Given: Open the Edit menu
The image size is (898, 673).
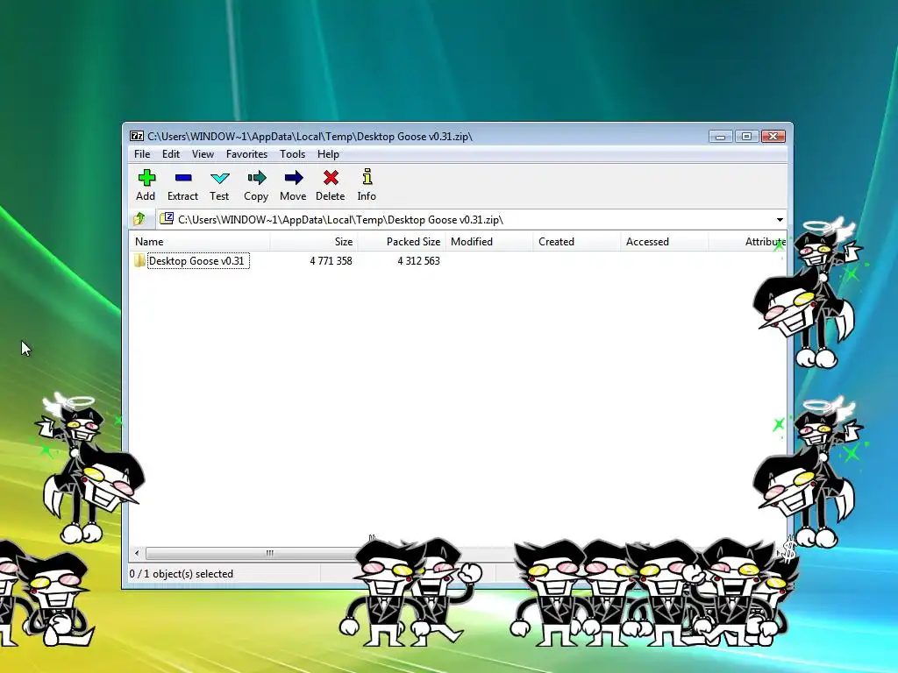Looking at the screenshot, I should (x=171, y=154).
